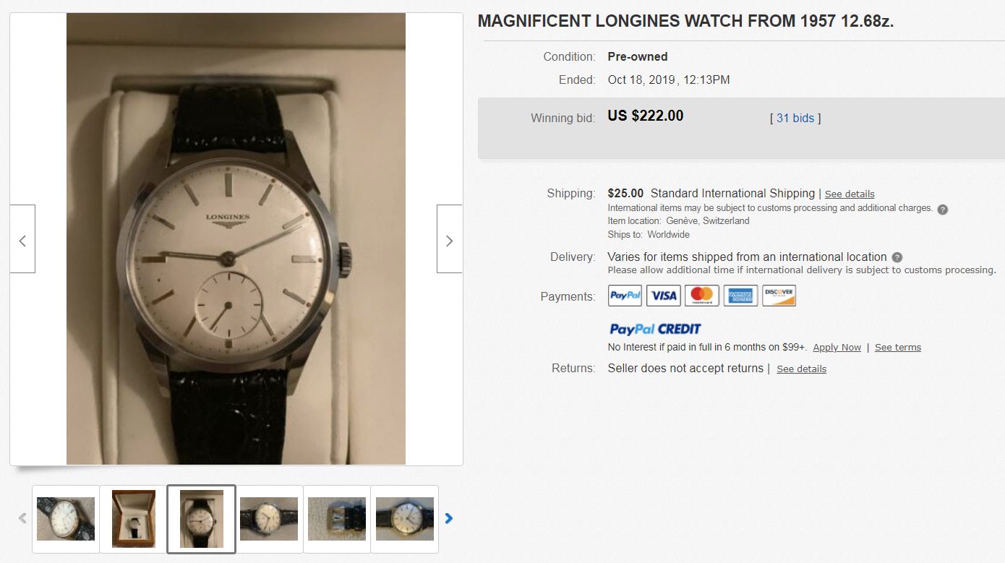Move thumbnail strip back with left chevron
The height and width of the screenshot is (563, 1005).
pos(22,518)
